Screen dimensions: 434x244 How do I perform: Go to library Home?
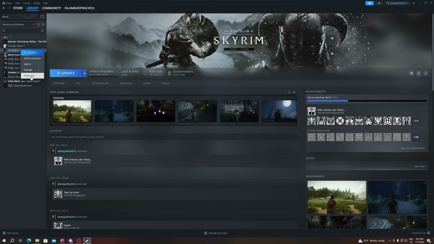pyautogui.click(x=20, y=17)
